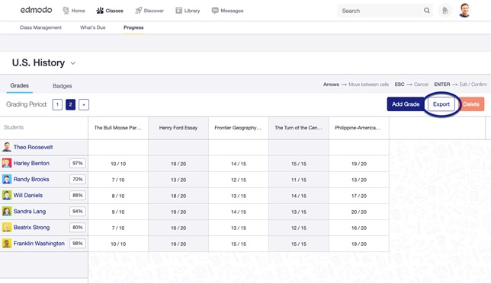The image size is (491, 284).
Task: Click Will Daniels's 88% total
Action: click(x=77, y=195)
